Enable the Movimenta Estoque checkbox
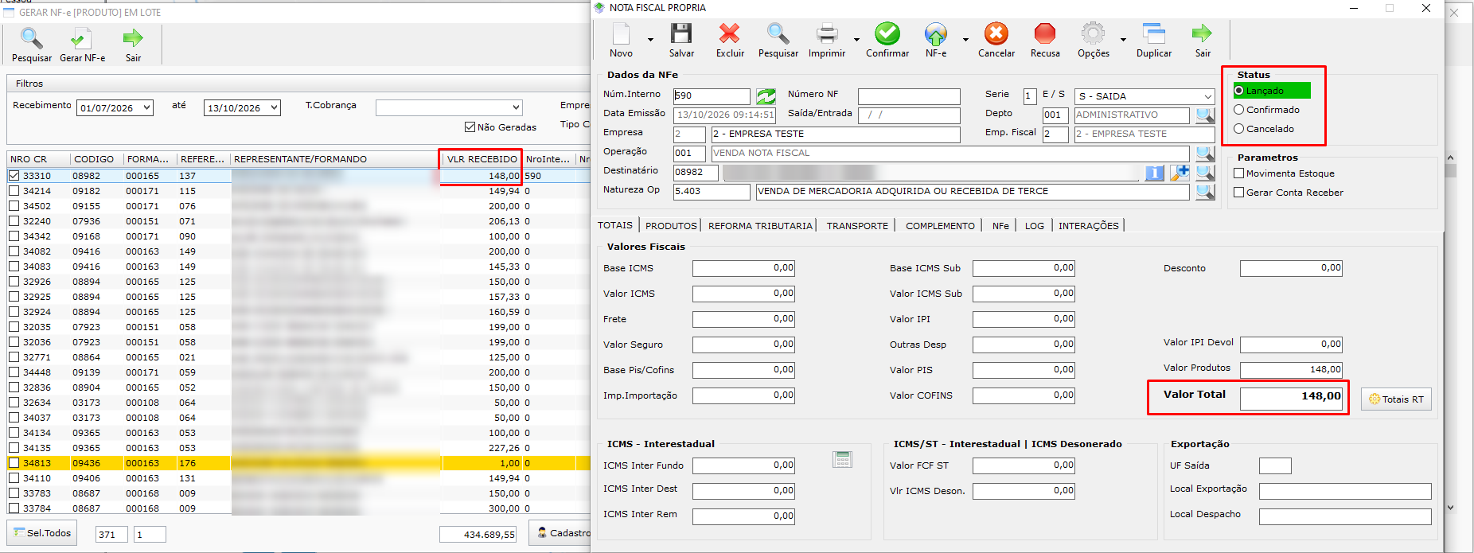The height and width of the screenshot is (553, 1474). (x=1238, y=173)
